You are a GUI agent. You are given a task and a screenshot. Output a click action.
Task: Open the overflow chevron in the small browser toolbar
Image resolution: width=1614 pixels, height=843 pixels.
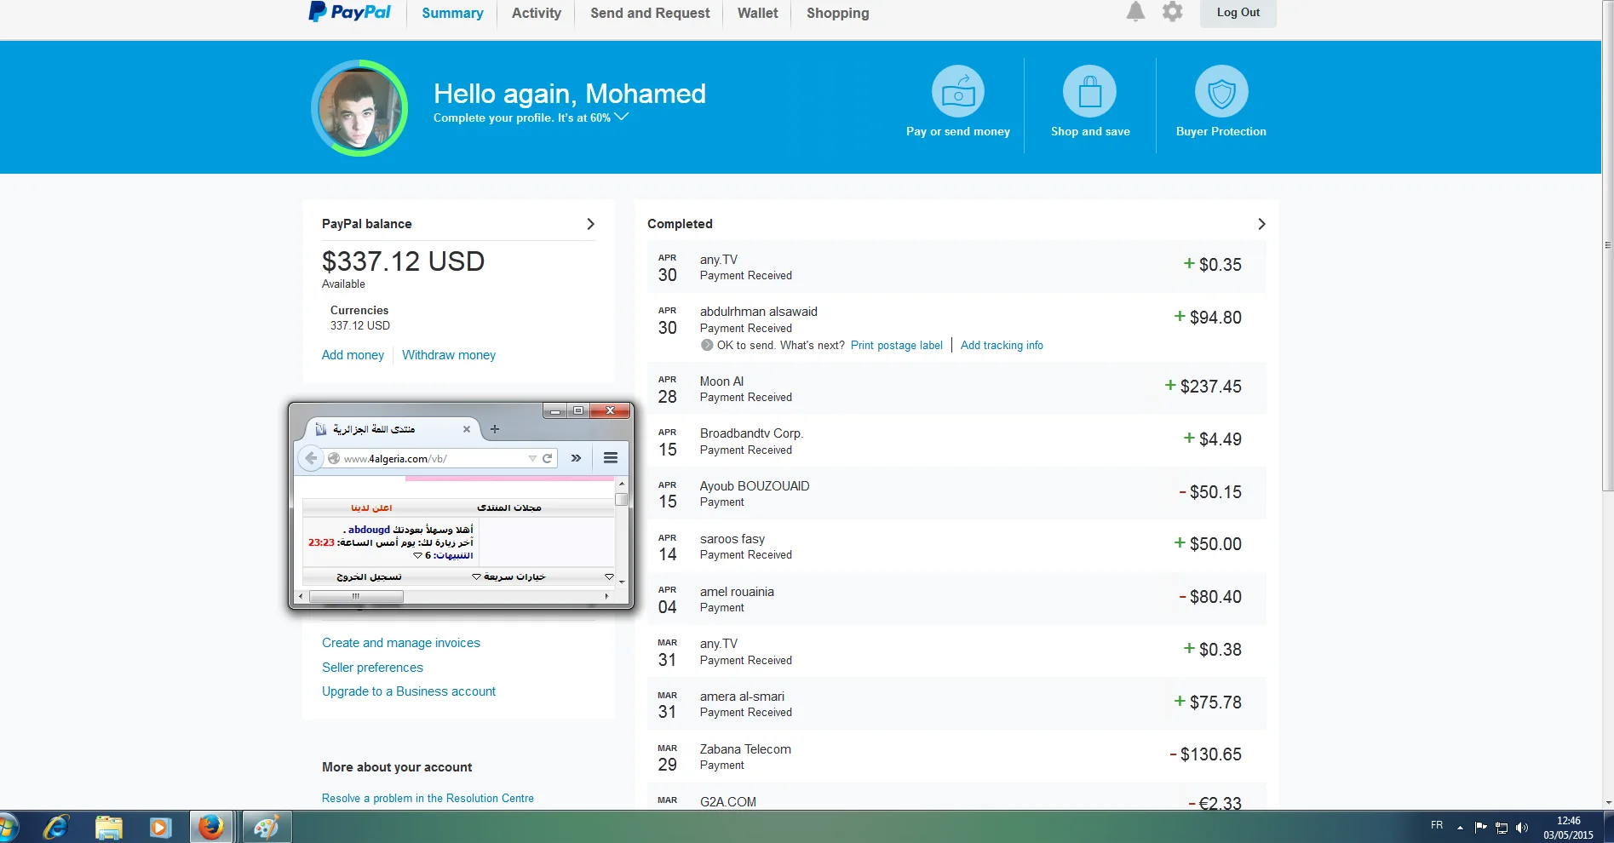(x=576, y=458)
